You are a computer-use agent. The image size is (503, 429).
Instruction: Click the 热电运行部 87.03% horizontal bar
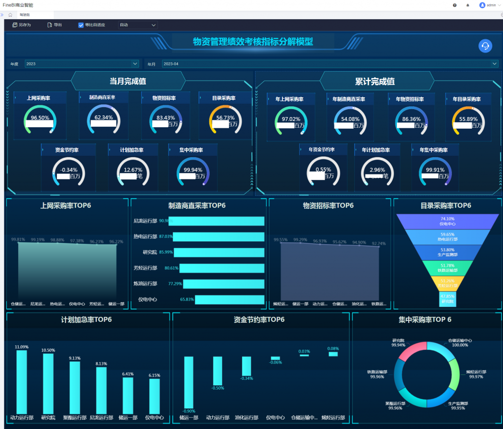click(x=219, y=237)
